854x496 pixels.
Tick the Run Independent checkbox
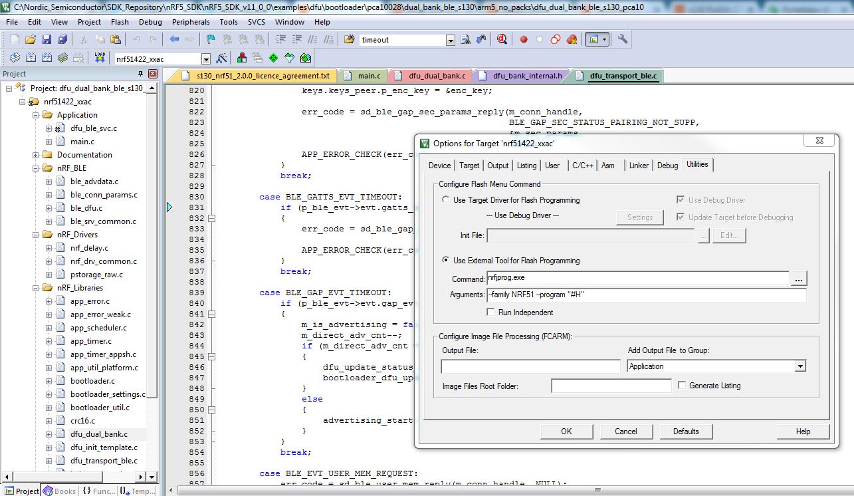(x=490, y=312)
